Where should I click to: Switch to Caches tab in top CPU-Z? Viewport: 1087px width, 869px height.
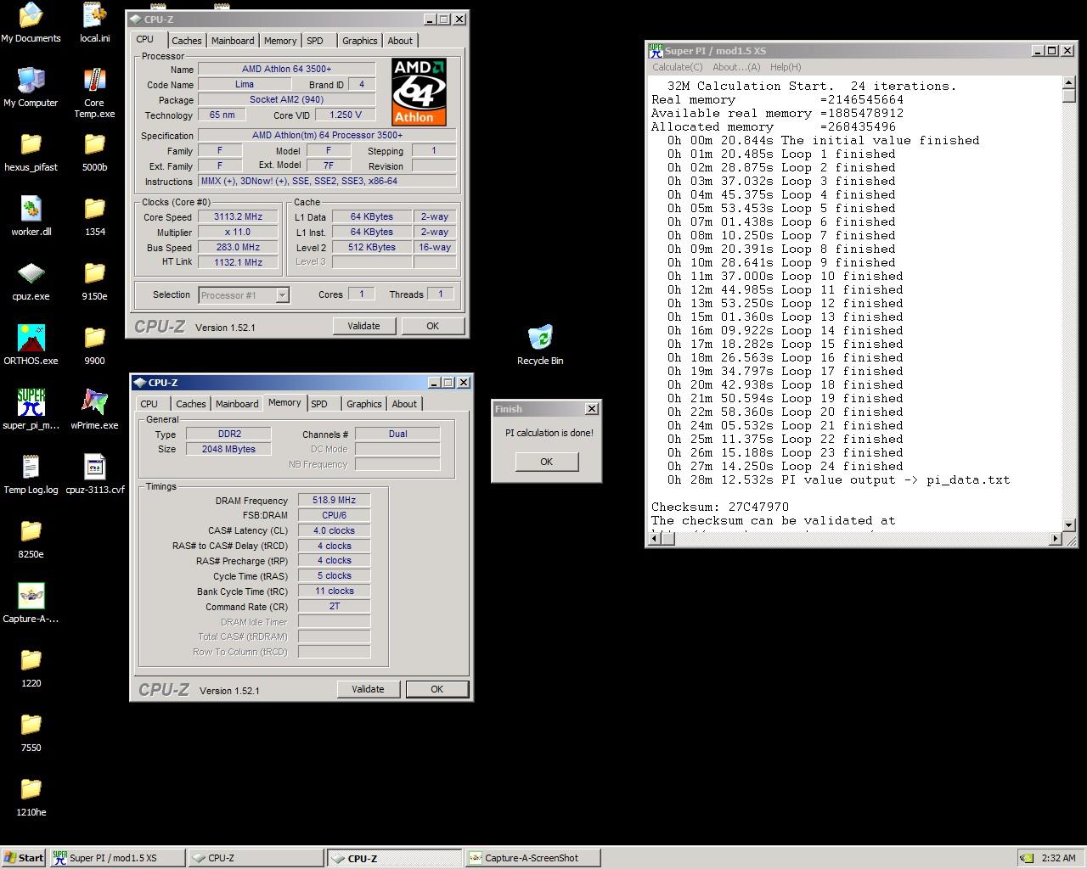point(187,41)
